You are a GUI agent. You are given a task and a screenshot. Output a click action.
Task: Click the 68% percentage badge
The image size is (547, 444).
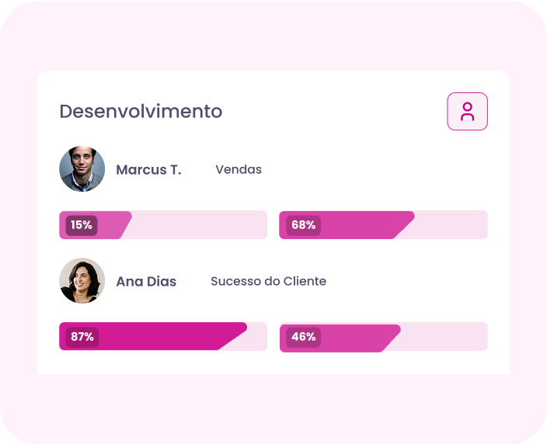[x=303, y=225]
